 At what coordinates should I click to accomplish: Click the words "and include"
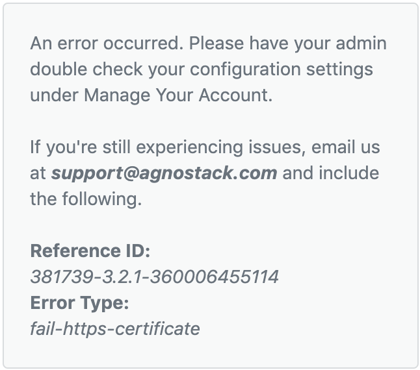(330, 173)
